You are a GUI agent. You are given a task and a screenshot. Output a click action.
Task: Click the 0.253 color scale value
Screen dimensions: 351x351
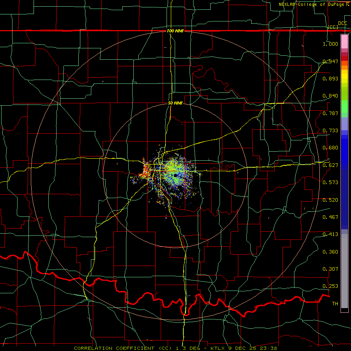330,286
